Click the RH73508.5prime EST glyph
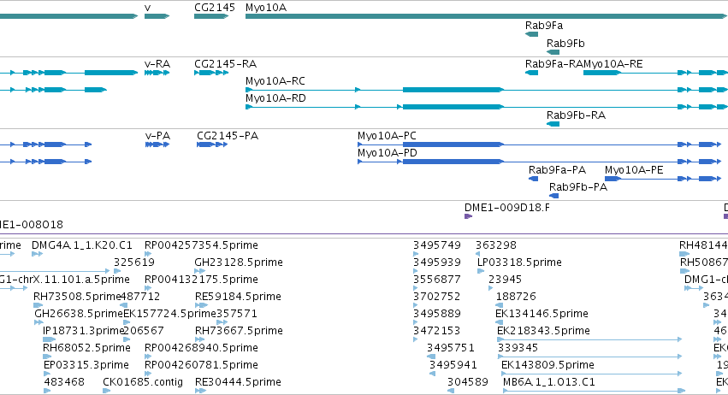The width and height of the screenshot is (728, 395). [38, 305]
